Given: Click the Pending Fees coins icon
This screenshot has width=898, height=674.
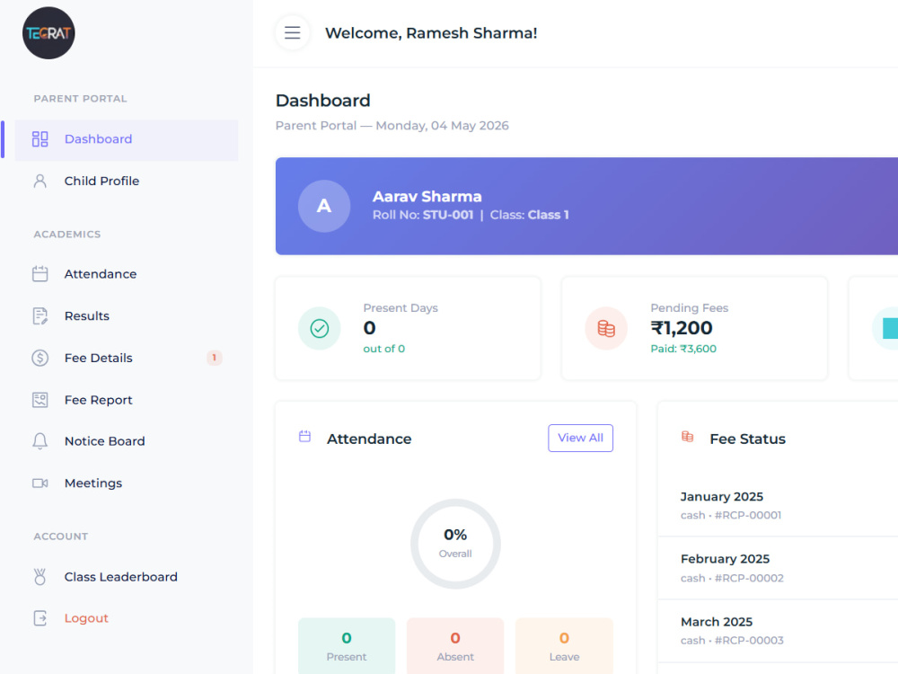Looking at the screenshot, I should point(606,328).
